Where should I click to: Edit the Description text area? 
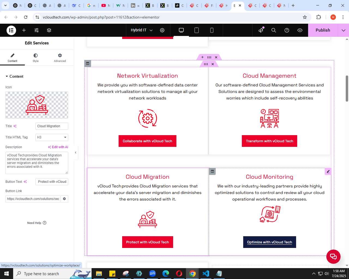click(x=37, y=163)
